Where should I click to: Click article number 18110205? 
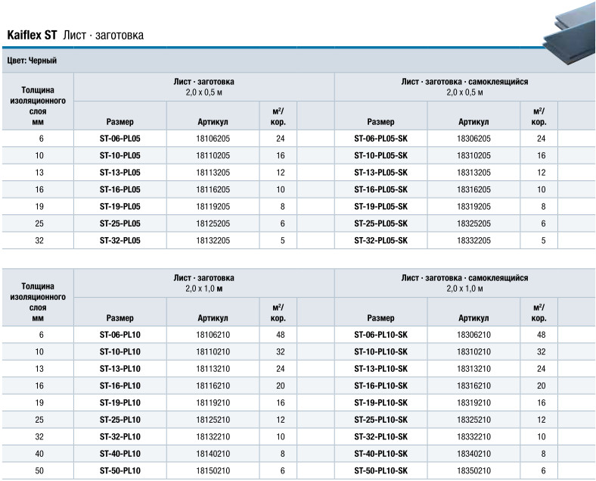pyautogui.click(x=213, y=155)
